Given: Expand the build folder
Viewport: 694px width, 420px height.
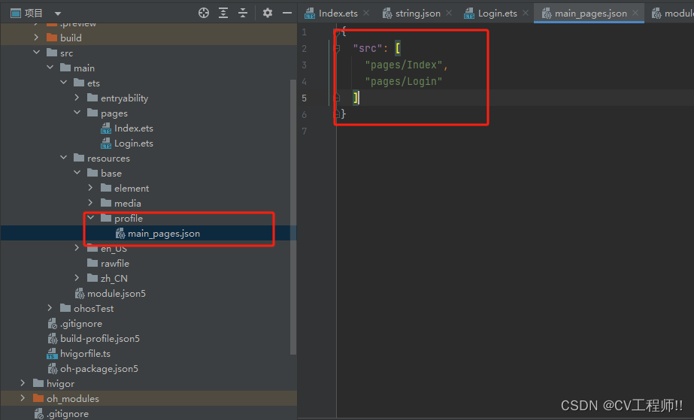Looking at the screenshot, I should [x=36, y=38].
